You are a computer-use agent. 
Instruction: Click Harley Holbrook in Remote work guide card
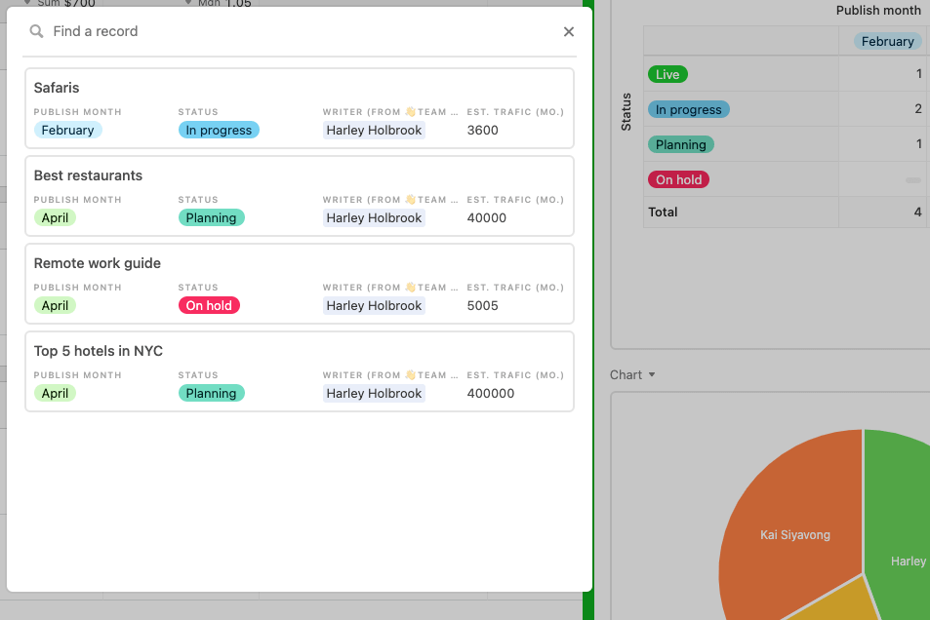(x=374, y=305)
